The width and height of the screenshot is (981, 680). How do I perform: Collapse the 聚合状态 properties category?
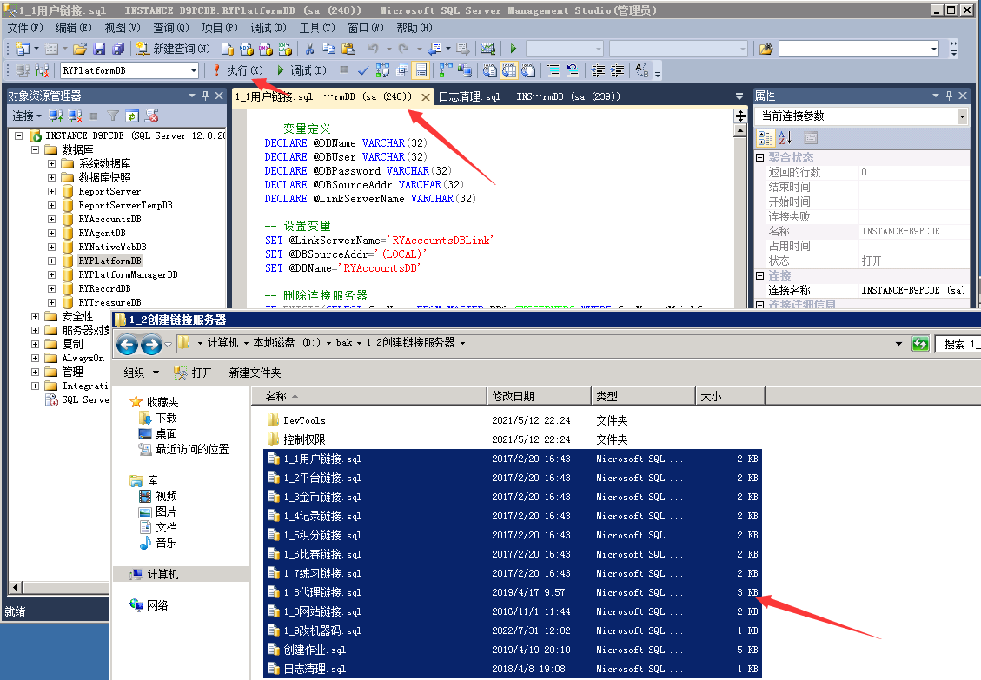[x=760, y=158]
